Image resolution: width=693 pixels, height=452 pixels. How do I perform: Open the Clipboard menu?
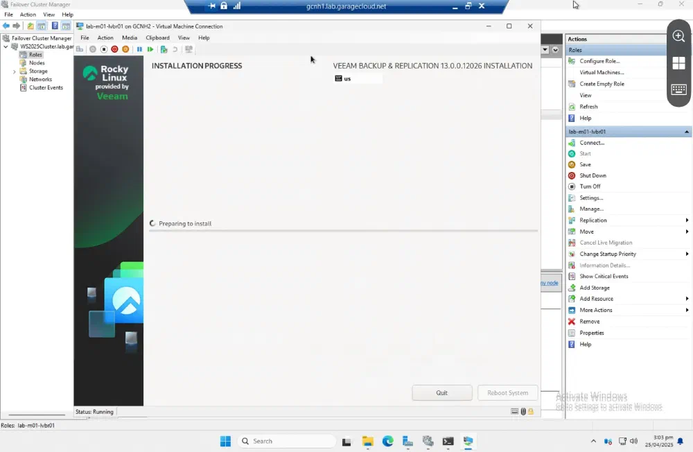coord(158,37)
